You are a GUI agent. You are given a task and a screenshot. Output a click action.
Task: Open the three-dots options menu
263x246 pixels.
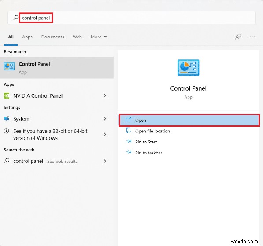pyautogui.click(x=252, y=37)
